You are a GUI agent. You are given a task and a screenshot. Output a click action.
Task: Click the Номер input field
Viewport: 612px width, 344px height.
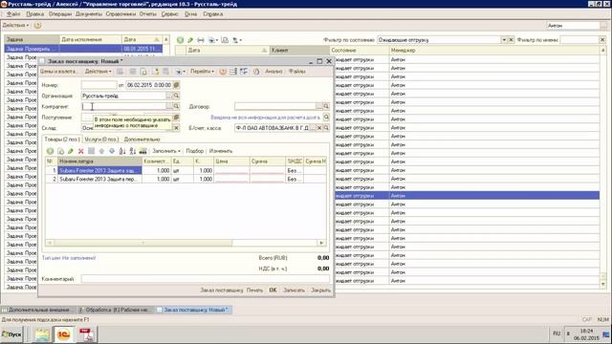(98, 85)
